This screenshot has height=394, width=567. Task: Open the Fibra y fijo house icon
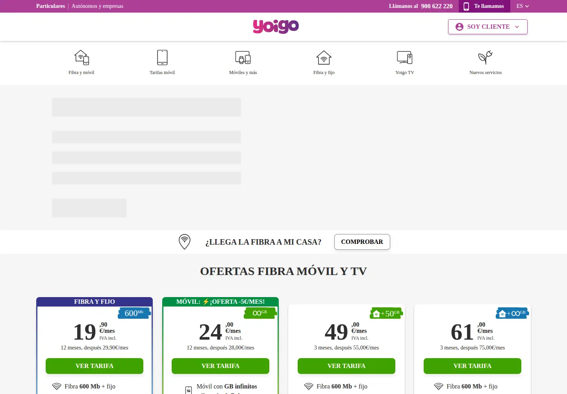tap(324, 58)
